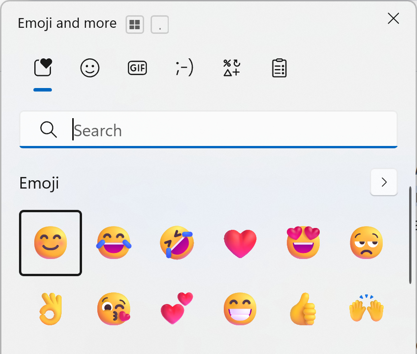417x354 pixels.
Task: Pick the face with tears of joy emoji
Action: (x=114, y=243)
